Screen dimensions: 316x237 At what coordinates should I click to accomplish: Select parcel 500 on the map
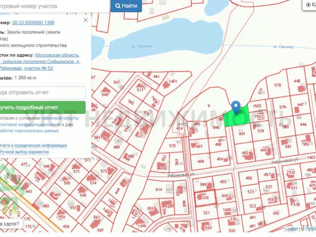pyautogui.click(x=67, y=183)
